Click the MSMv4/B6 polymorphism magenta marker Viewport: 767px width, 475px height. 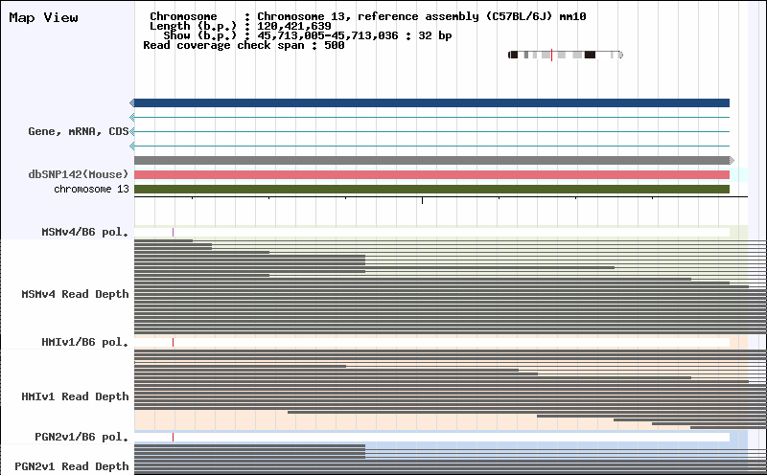[x=173, y=232]
